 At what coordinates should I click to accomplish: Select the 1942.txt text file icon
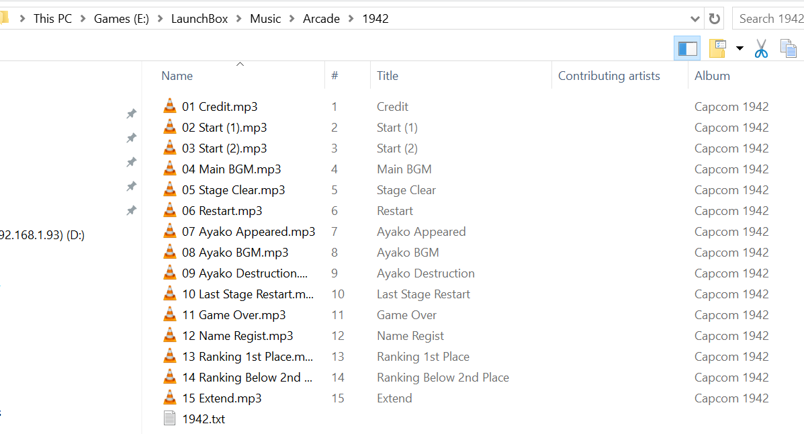[x=170, y=419]
